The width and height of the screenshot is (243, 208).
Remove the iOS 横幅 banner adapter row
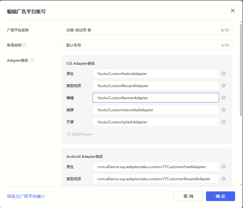coord(224,97)
